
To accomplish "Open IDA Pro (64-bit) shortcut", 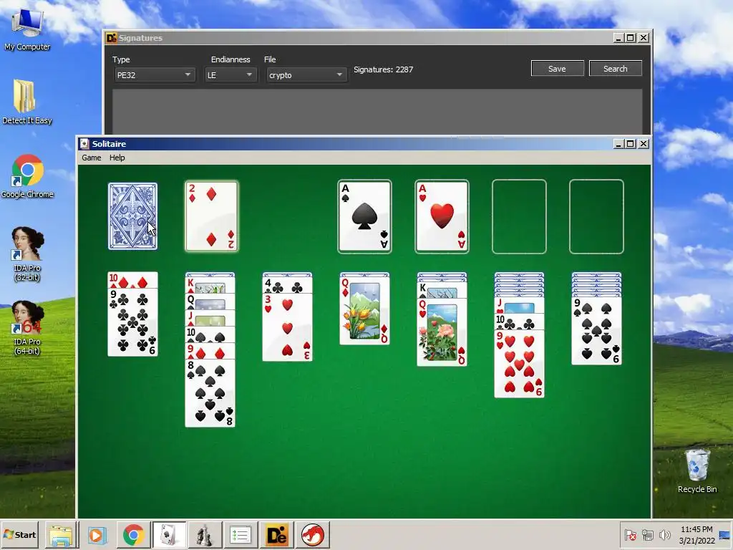I will click(27, 328).
